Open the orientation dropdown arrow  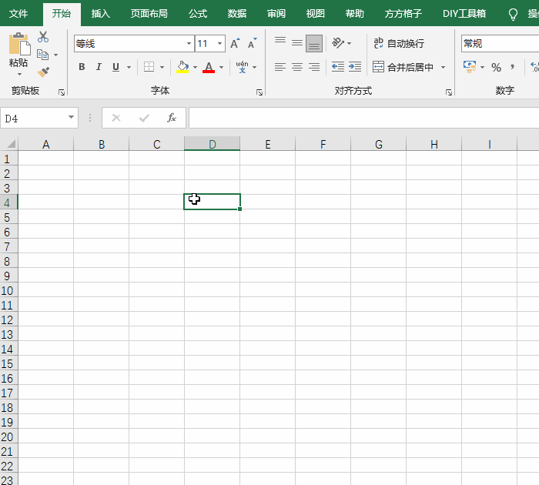coord(350,43)
